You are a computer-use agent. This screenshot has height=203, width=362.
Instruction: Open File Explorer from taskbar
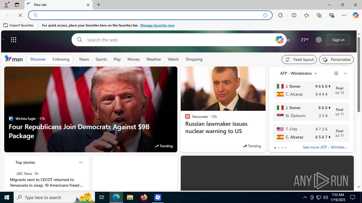click(130, 197)
